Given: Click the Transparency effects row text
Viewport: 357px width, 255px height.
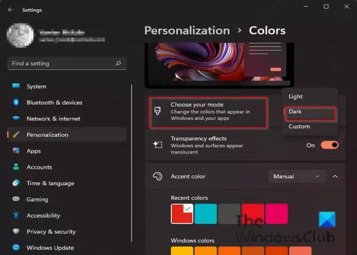Looking at the screenshot, I should [206, 145].
